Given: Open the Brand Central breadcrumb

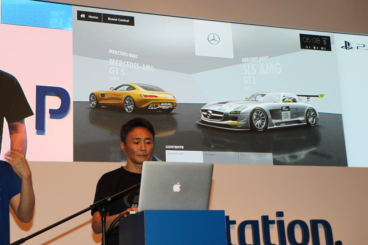Looking at the screenshot, I should click(x=118, y=19).
